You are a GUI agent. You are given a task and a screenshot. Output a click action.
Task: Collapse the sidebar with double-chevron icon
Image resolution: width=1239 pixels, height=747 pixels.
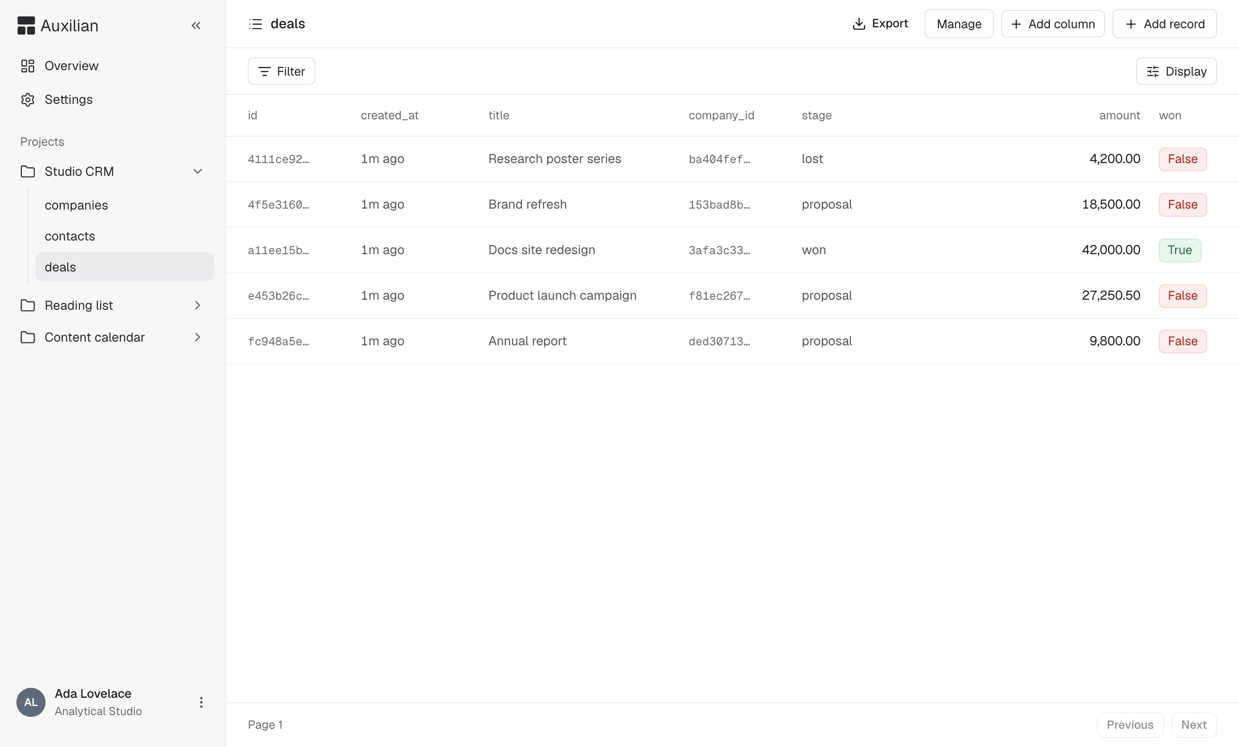pyautogui.click(x=196, y=26)
